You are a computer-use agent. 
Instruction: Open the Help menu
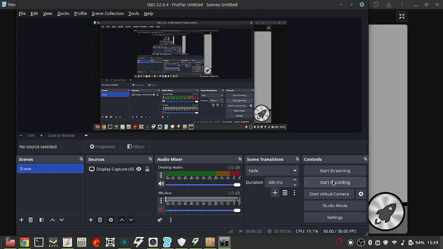[148, 13]
